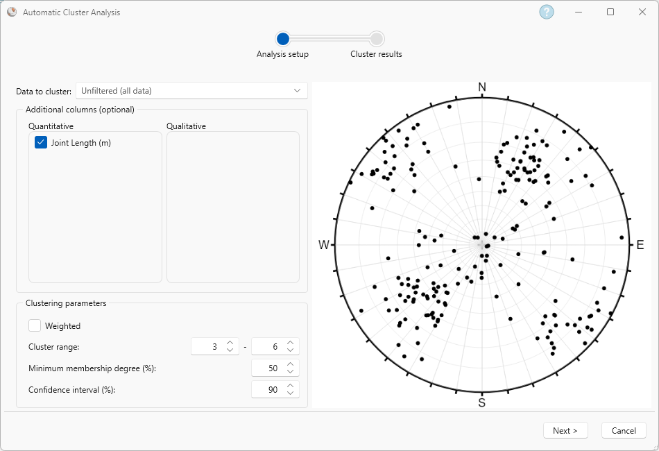Close the Automatic Cluster Analysis dialog

point(642,12)
